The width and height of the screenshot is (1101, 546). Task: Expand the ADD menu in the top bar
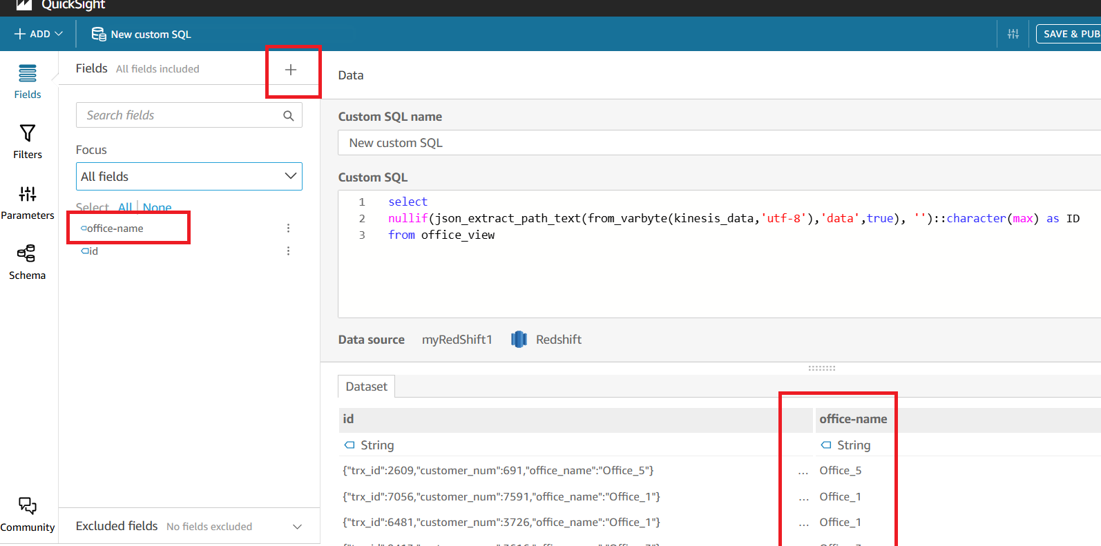(x=39, y=34)
